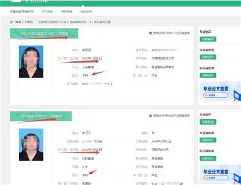241x185 pixels.
Task: Open the 毕业论文查重 banner beside the 专科 card
Action: point(221,174)
